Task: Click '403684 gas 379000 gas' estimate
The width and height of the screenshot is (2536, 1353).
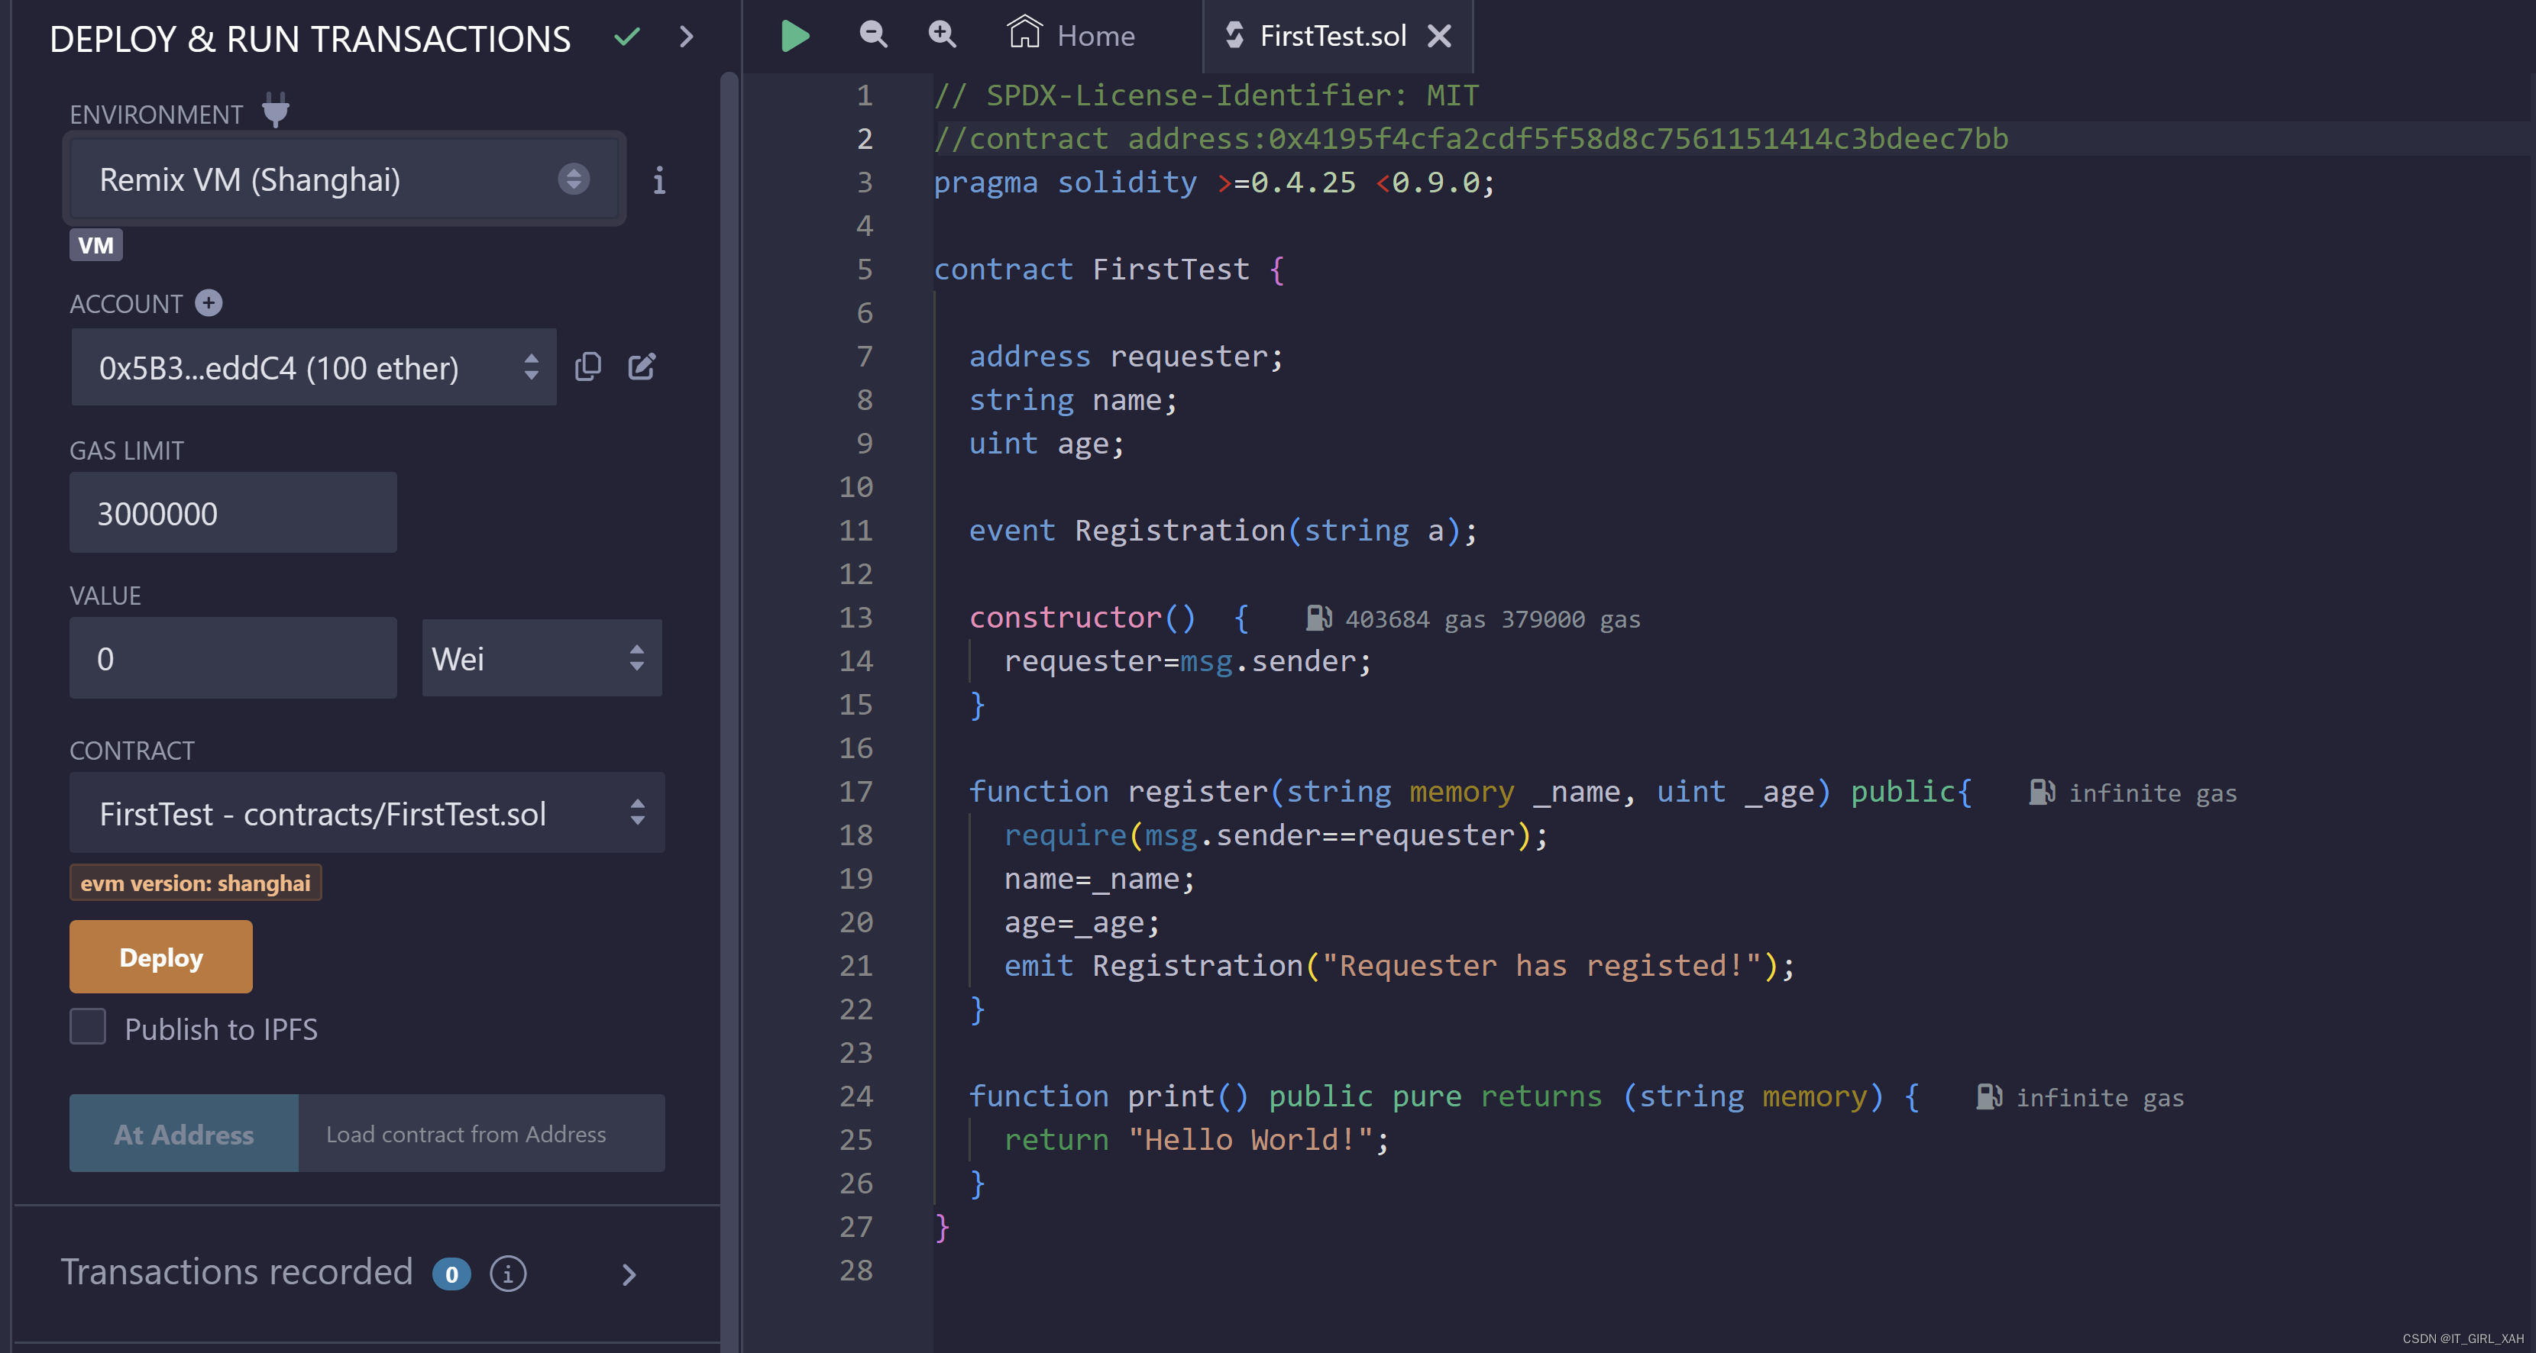Action: pyautogui.click(x=1493, y=619)
